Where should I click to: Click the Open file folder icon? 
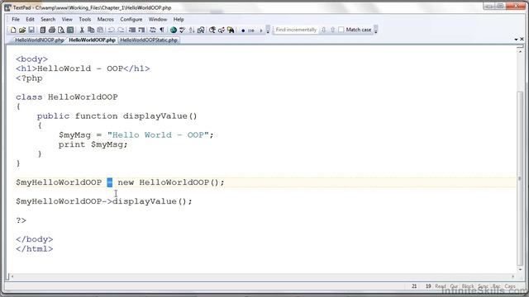(22, 30)
